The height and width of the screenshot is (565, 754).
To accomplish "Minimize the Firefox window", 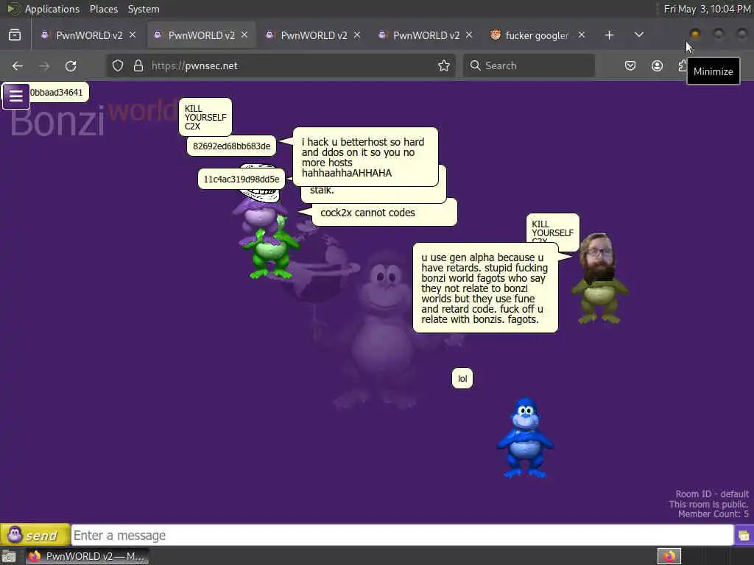I will pyautogui.click(x=694, y=34).
